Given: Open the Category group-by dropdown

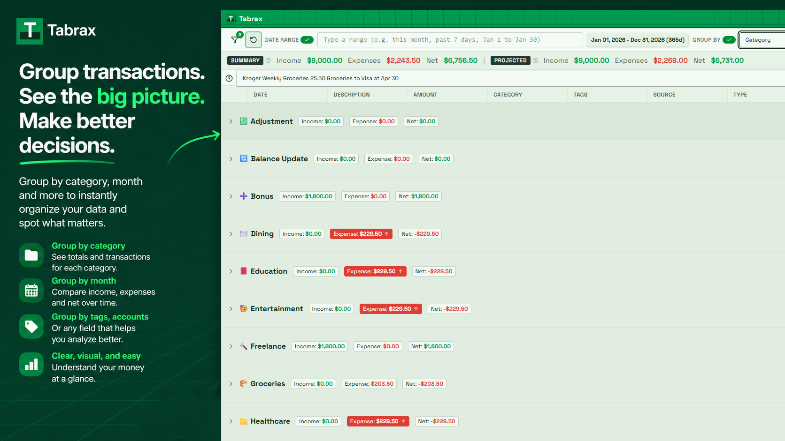Looking at the screenshot, I should (x=762, y=40).
